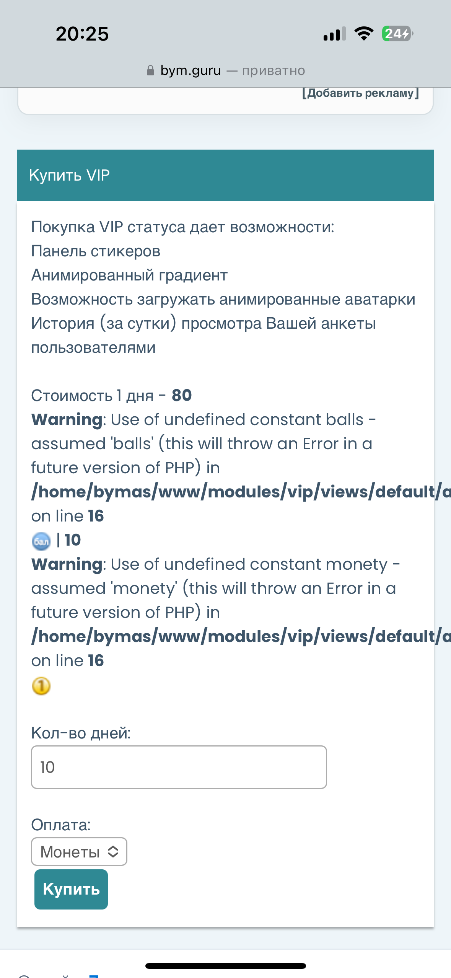Image resolution: width=451 pixels, height=978 pixels.
Task: Focus the Кол-во дней input field
Action: (x=179, y=767)
